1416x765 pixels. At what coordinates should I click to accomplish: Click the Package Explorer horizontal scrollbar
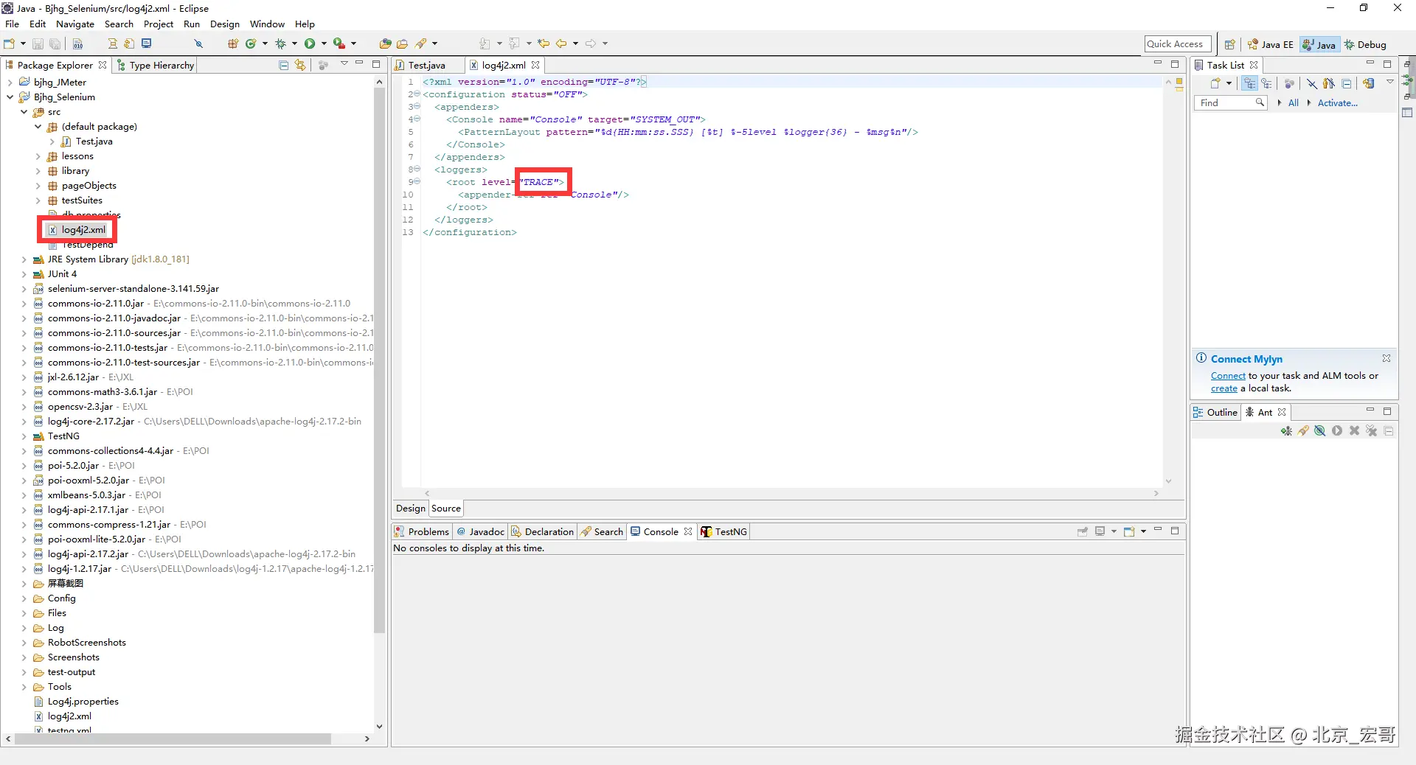(x=173, y=738)
